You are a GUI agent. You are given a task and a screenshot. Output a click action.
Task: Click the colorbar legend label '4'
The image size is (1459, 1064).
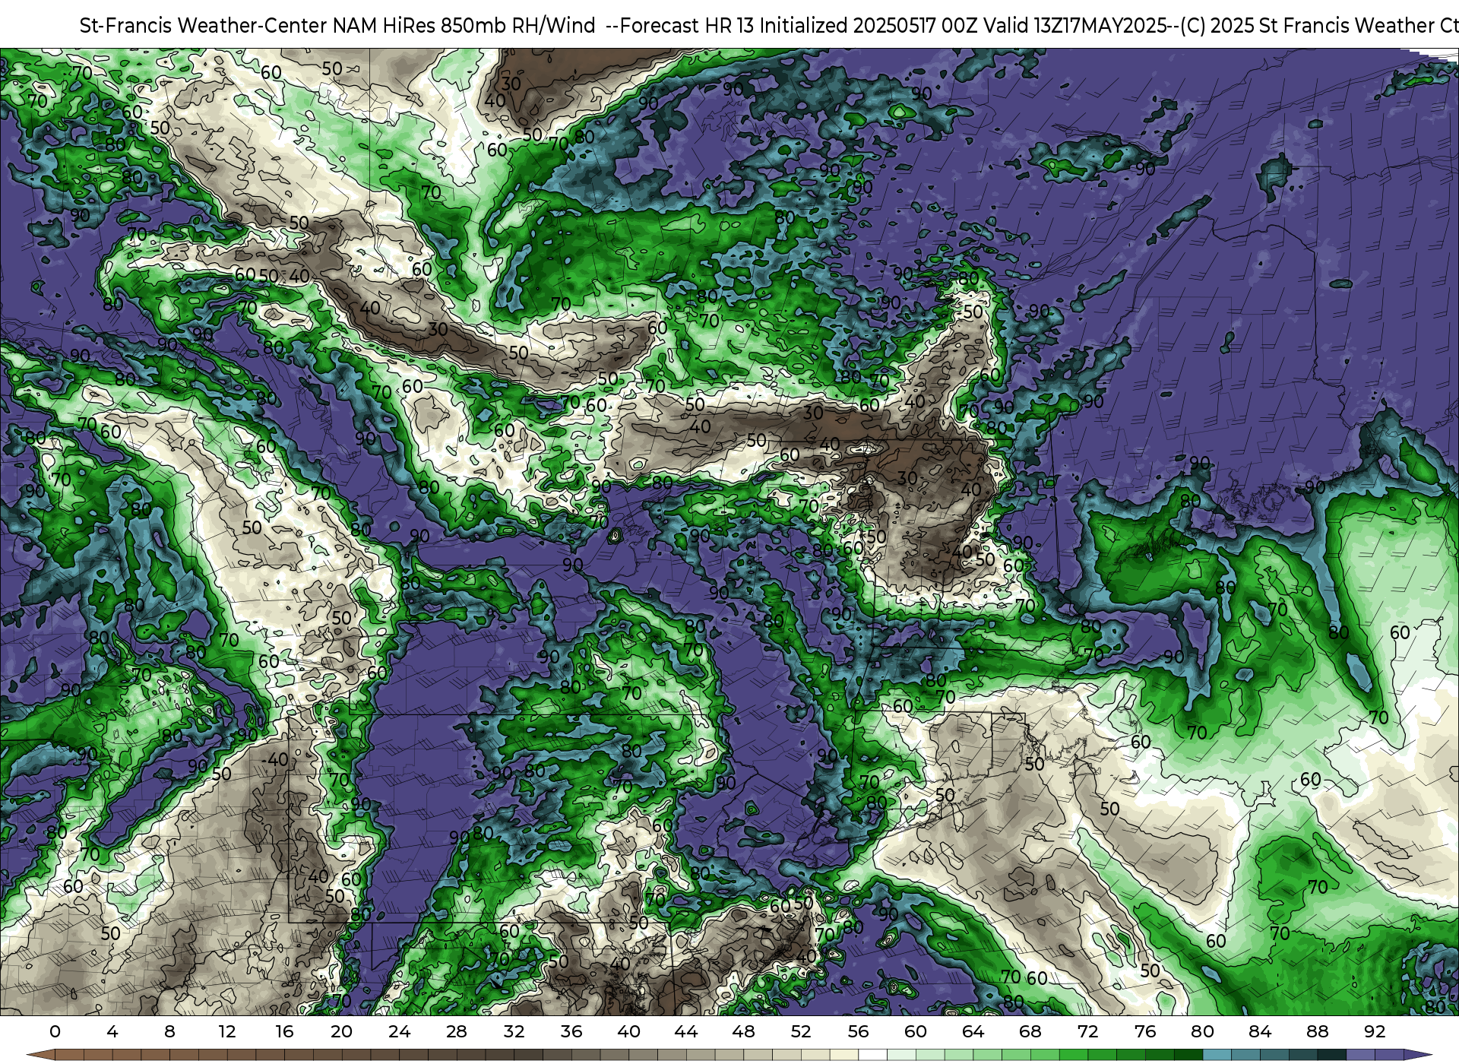[x=112, y=1031]
